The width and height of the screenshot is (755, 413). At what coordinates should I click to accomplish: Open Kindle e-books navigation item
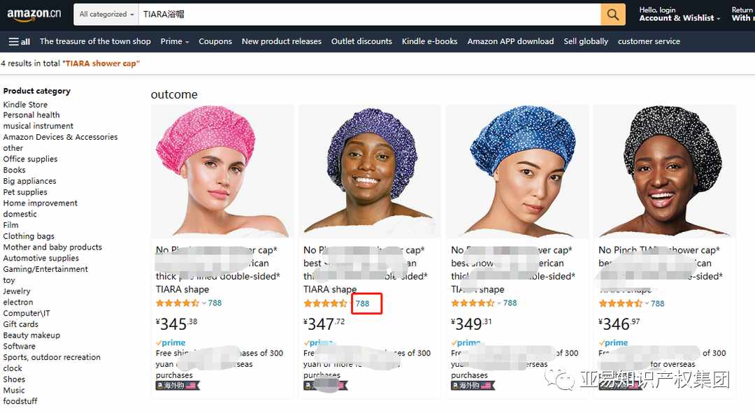coord(429,41)
